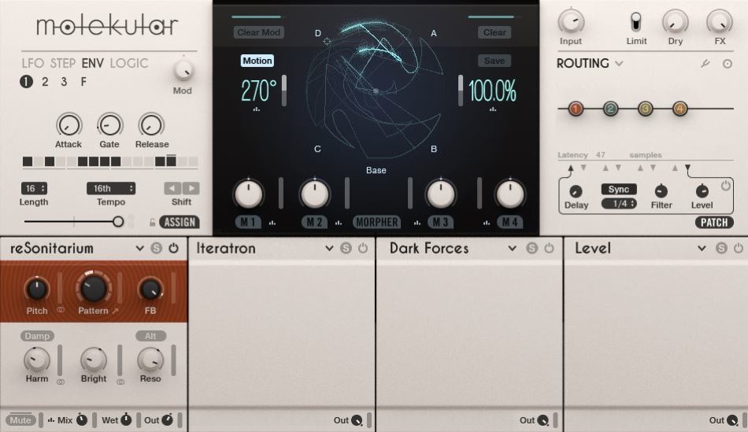This screenshot has width=748, height=432.
Task: Click the lock icon beside ASSIGN
Action: 152,222
